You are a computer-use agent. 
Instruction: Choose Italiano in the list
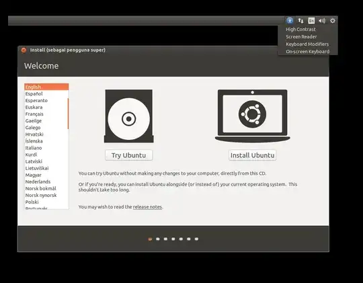pos(46,148)
